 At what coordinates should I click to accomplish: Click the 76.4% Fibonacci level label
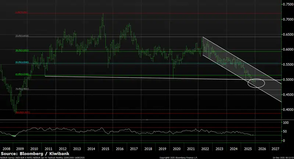click(x=22, y=89)
